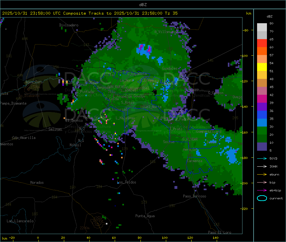Click the L_Malvinas map label
Screen dimensions: 286x242
click(125, 118)
